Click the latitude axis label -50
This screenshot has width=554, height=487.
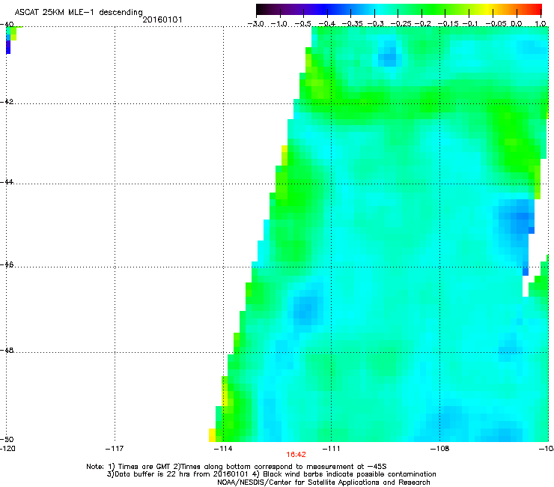pyautogui.click(x=7, y=440)
